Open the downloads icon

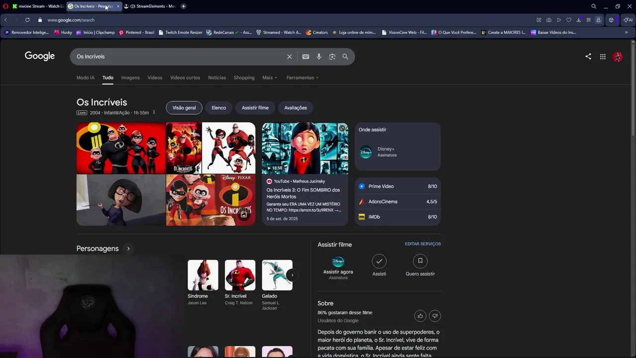(x=579, y=20)
